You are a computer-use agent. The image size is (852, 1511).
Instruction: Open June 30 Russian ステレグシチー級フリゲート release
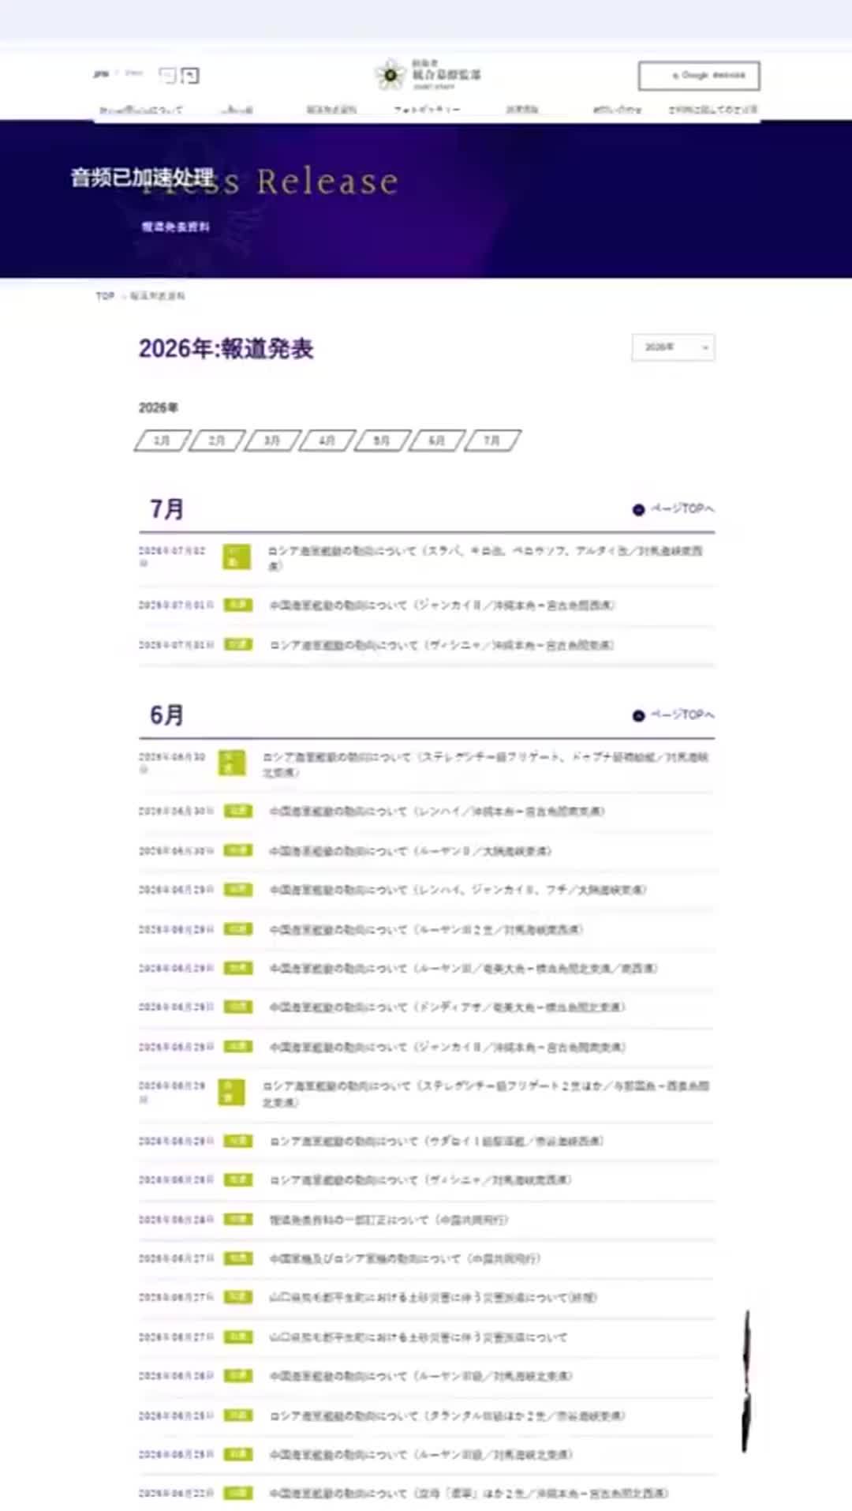click(485, 764)
